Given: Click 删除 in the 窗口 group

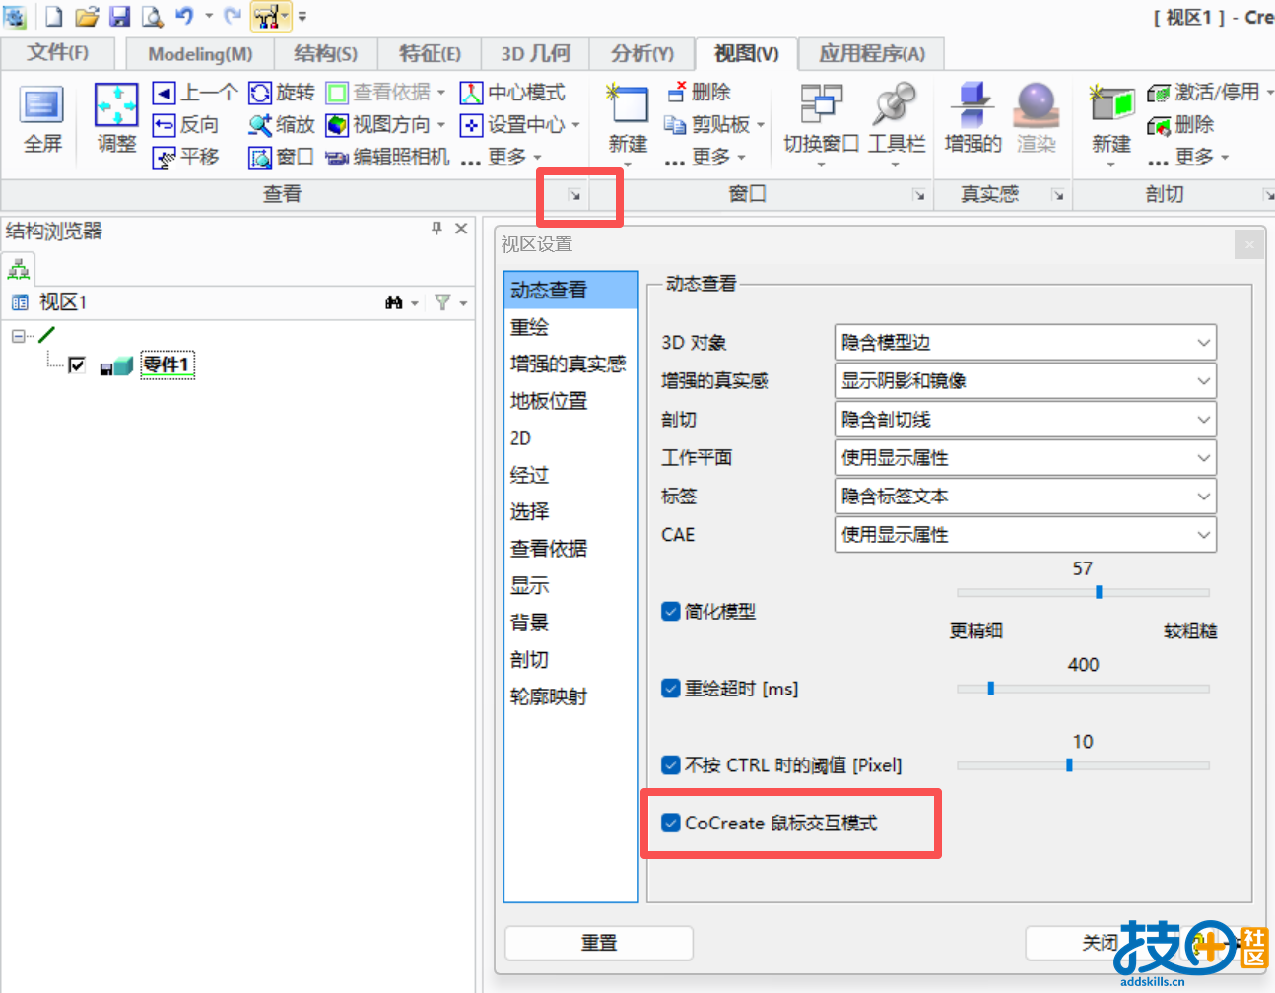Looking at the screenshot, I should coord(699,93).
